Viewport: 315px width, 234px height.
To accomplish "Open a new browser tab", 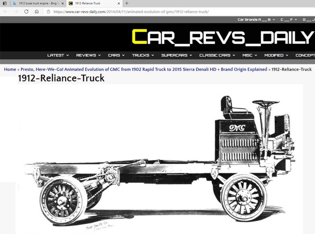I will pyautogui.click(x=127, y=3).
